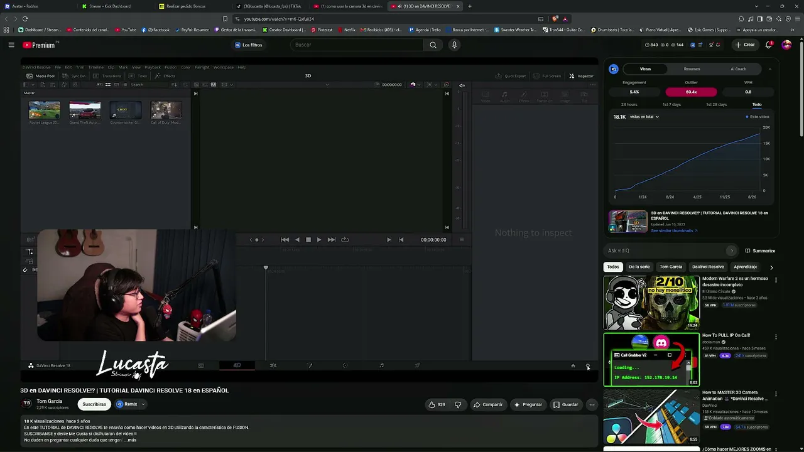Click the Brave Rewards triangle icon
Screen dimensions: 804x452
click(565, 19)
